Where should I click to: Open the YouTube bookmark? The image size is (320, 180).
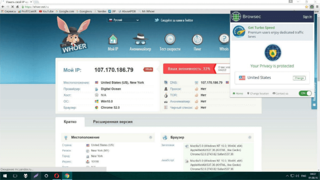(x=47, y=11)
